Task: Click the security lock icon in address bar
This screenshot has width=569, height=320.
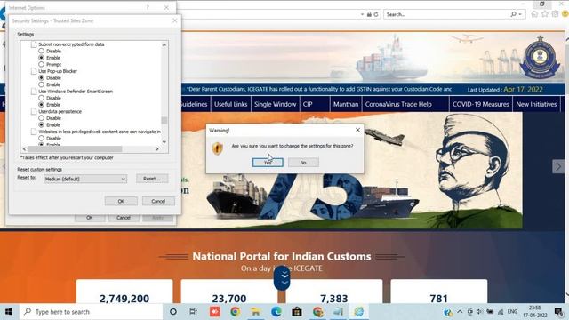Action: [x=369, y=14]
